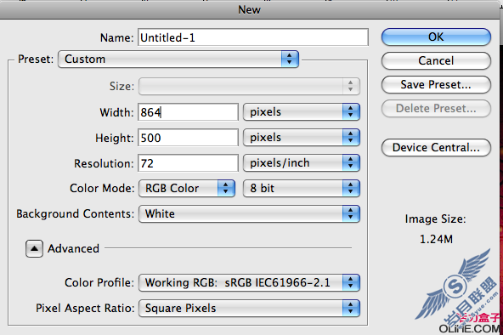Click the Pixel Aspect Ratio label
Screen dimensions: 503x335
(x=85, y=309)
